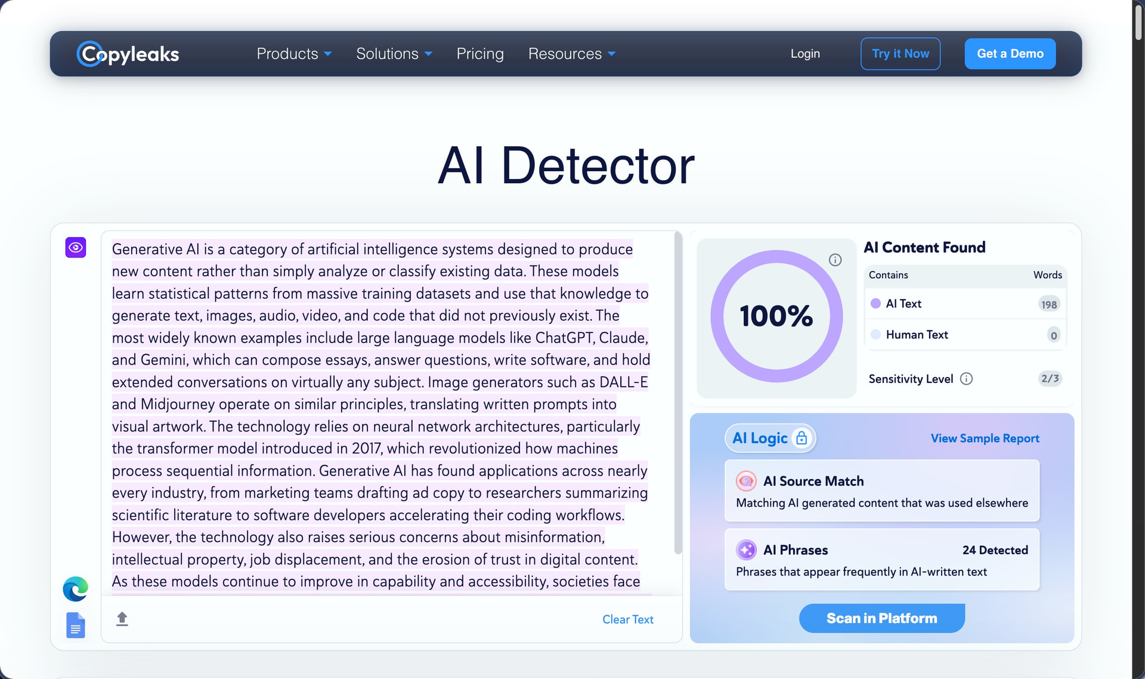Click the Clear Text link

point(628,619)
